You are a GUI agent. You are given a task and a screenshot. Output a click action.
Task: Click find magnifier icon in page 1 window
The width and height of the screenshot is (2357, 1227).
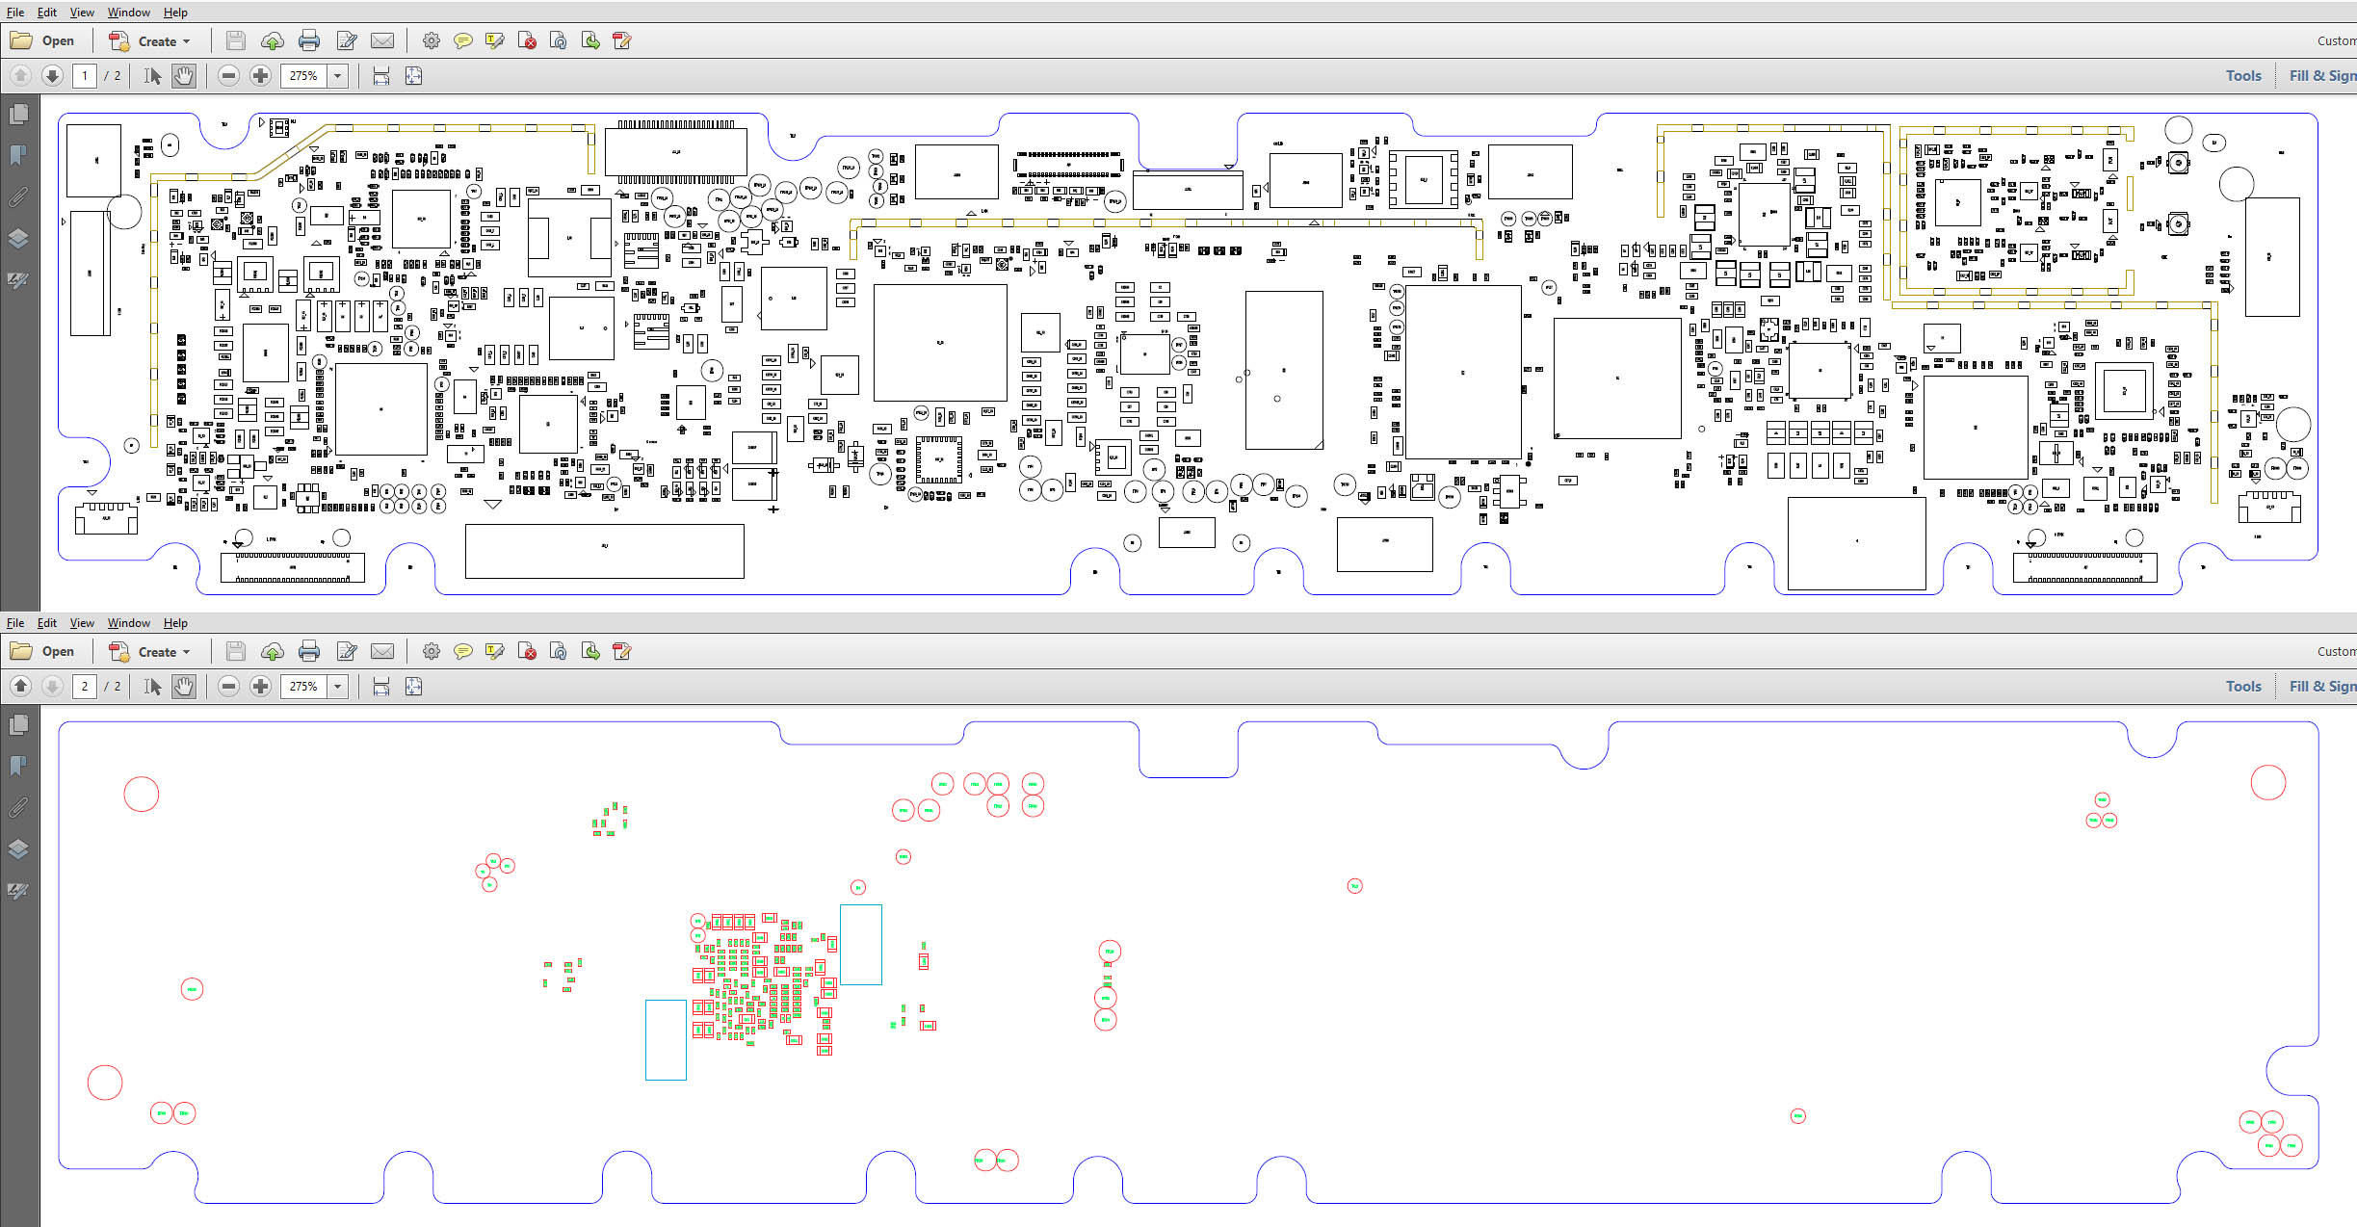coord(559,41)
